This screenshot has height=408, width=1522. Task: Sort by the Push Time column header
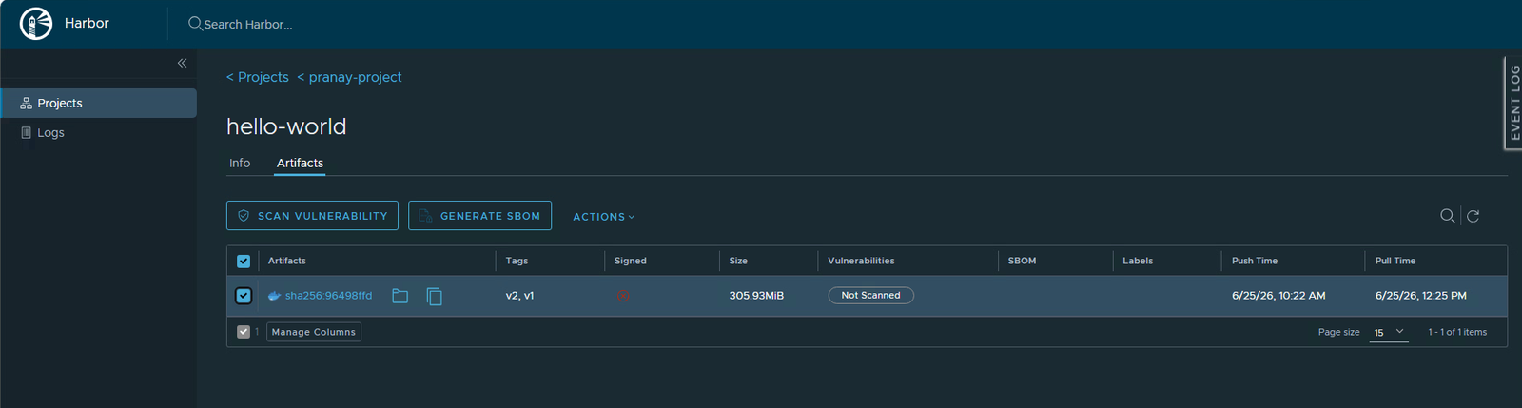pos(1255,261)
